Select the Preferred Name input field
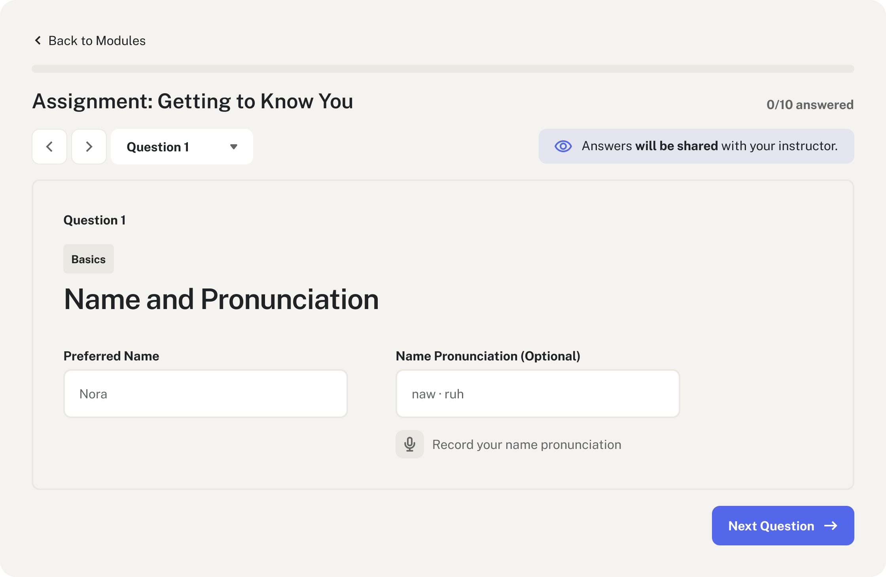 205,393
